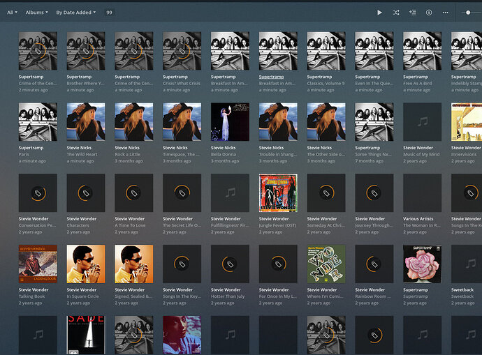The width and height of the screenshot is (482, 355).
Task: Click '2 years ago' under Innervisions
Action: (x=462, y=161)
